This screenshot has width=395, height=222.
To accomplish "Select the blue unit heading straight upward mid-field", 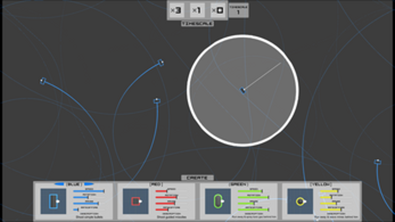I will click(x=157, y=101).
